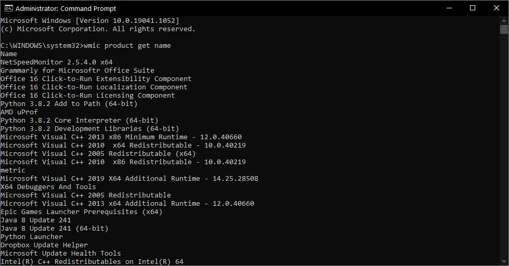
Task: Click the 'Microsoft Update Health Tools' line
Action: pos(61,254)
